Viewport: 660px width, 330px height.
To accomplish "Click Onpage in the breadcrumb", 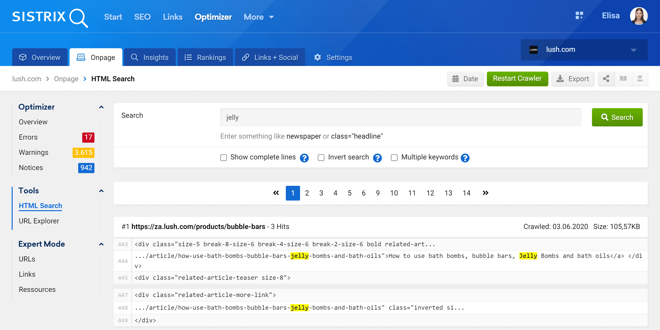I will pyautogui.click(x=66, y=79).
